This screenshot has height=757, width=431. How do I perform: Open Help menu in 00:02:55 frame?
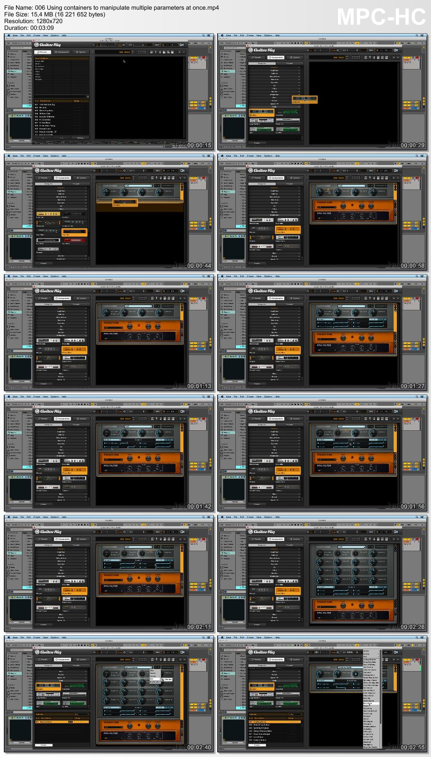tap(277, 637)
